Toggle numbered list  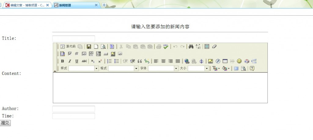[109, 61]
